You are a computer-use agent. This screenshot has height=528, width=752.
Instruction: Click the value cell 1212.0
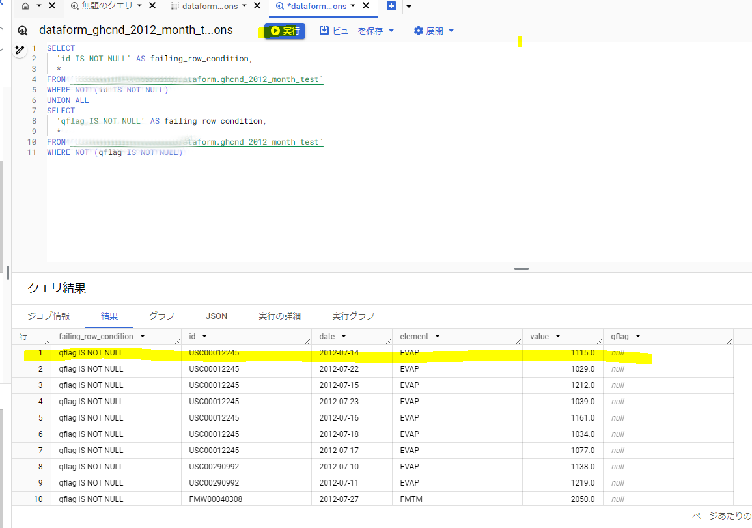click(x=583, y=385)
